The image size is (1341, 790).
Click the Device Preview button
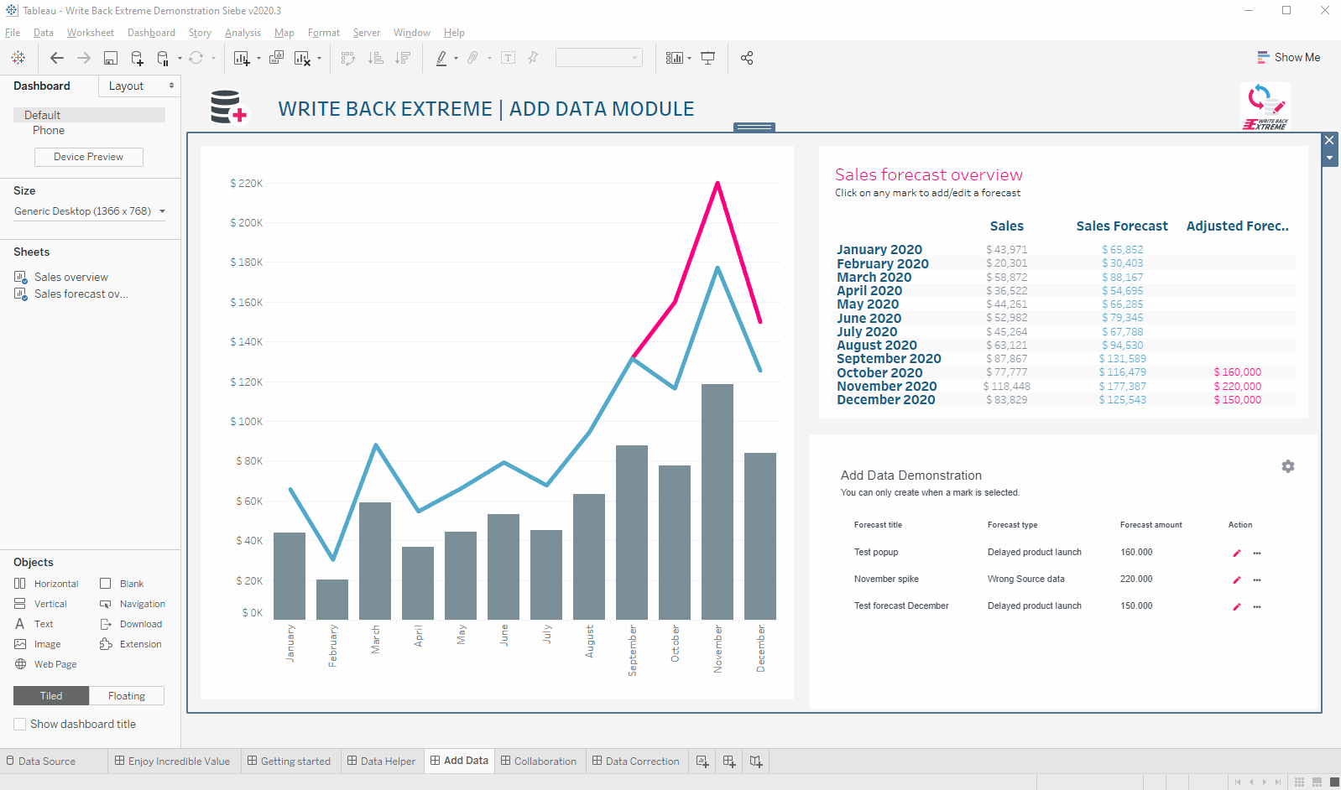tap(89, 157)
